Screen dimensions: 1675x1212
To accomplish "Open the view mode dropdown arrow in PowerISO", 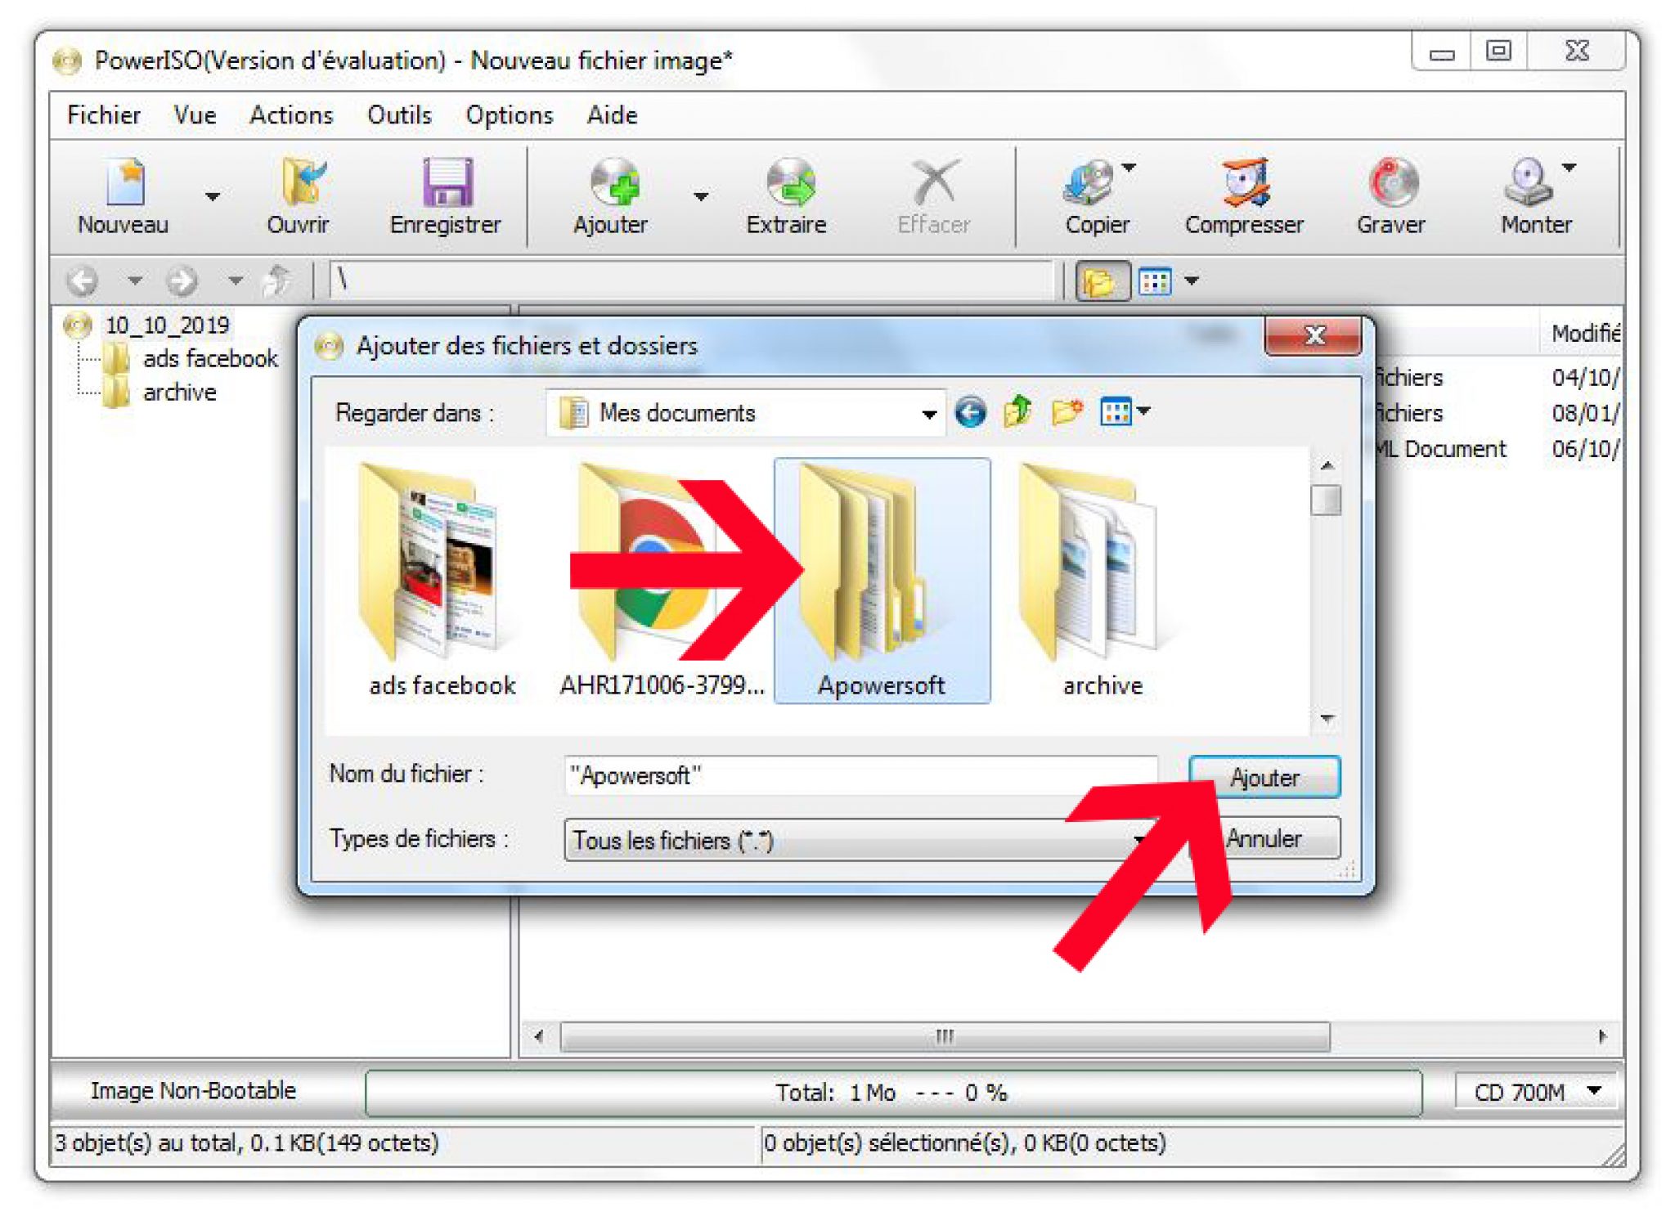I will tap(1192, 282).
